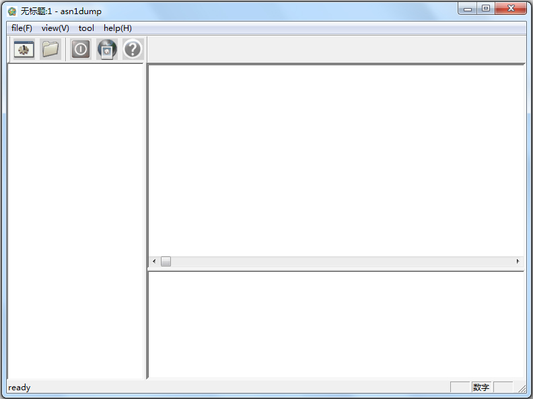Maximize the asn1dump window

coord(486,9)
